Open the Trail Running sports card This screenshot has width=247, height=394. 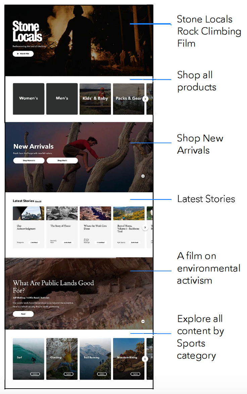pos(95,359)
